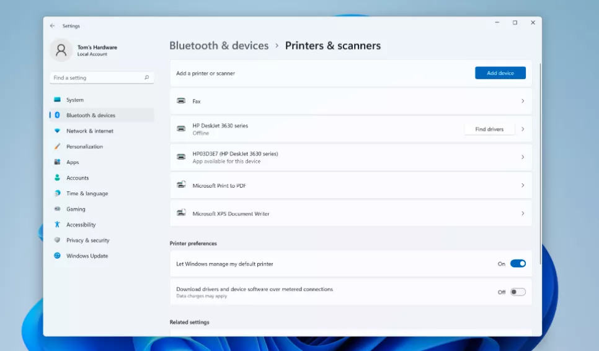Open chevron for HP03D3E7 printer
This screenshot has height=351, width=599.
(523, 157)
